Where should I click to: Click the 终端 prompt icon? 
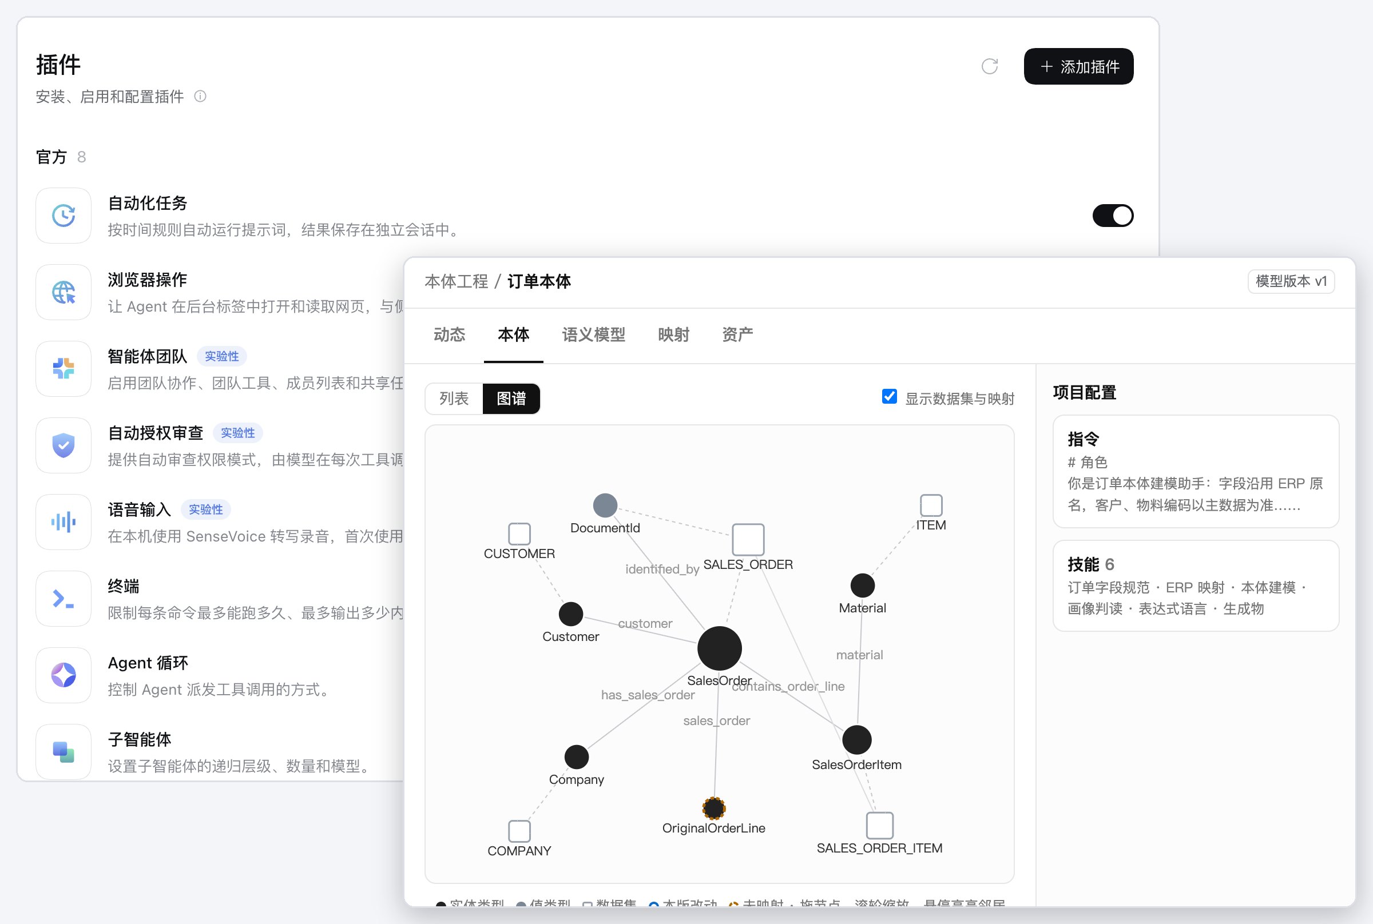tap(64, 598)
